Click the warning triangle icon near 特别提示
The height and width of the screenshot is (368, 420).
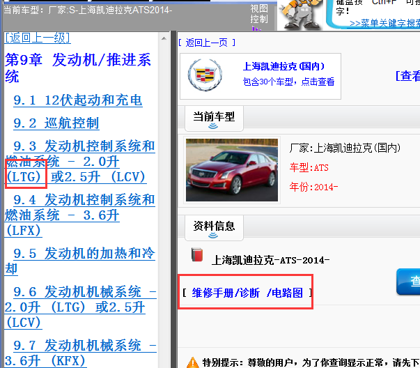tap(193, 362)
